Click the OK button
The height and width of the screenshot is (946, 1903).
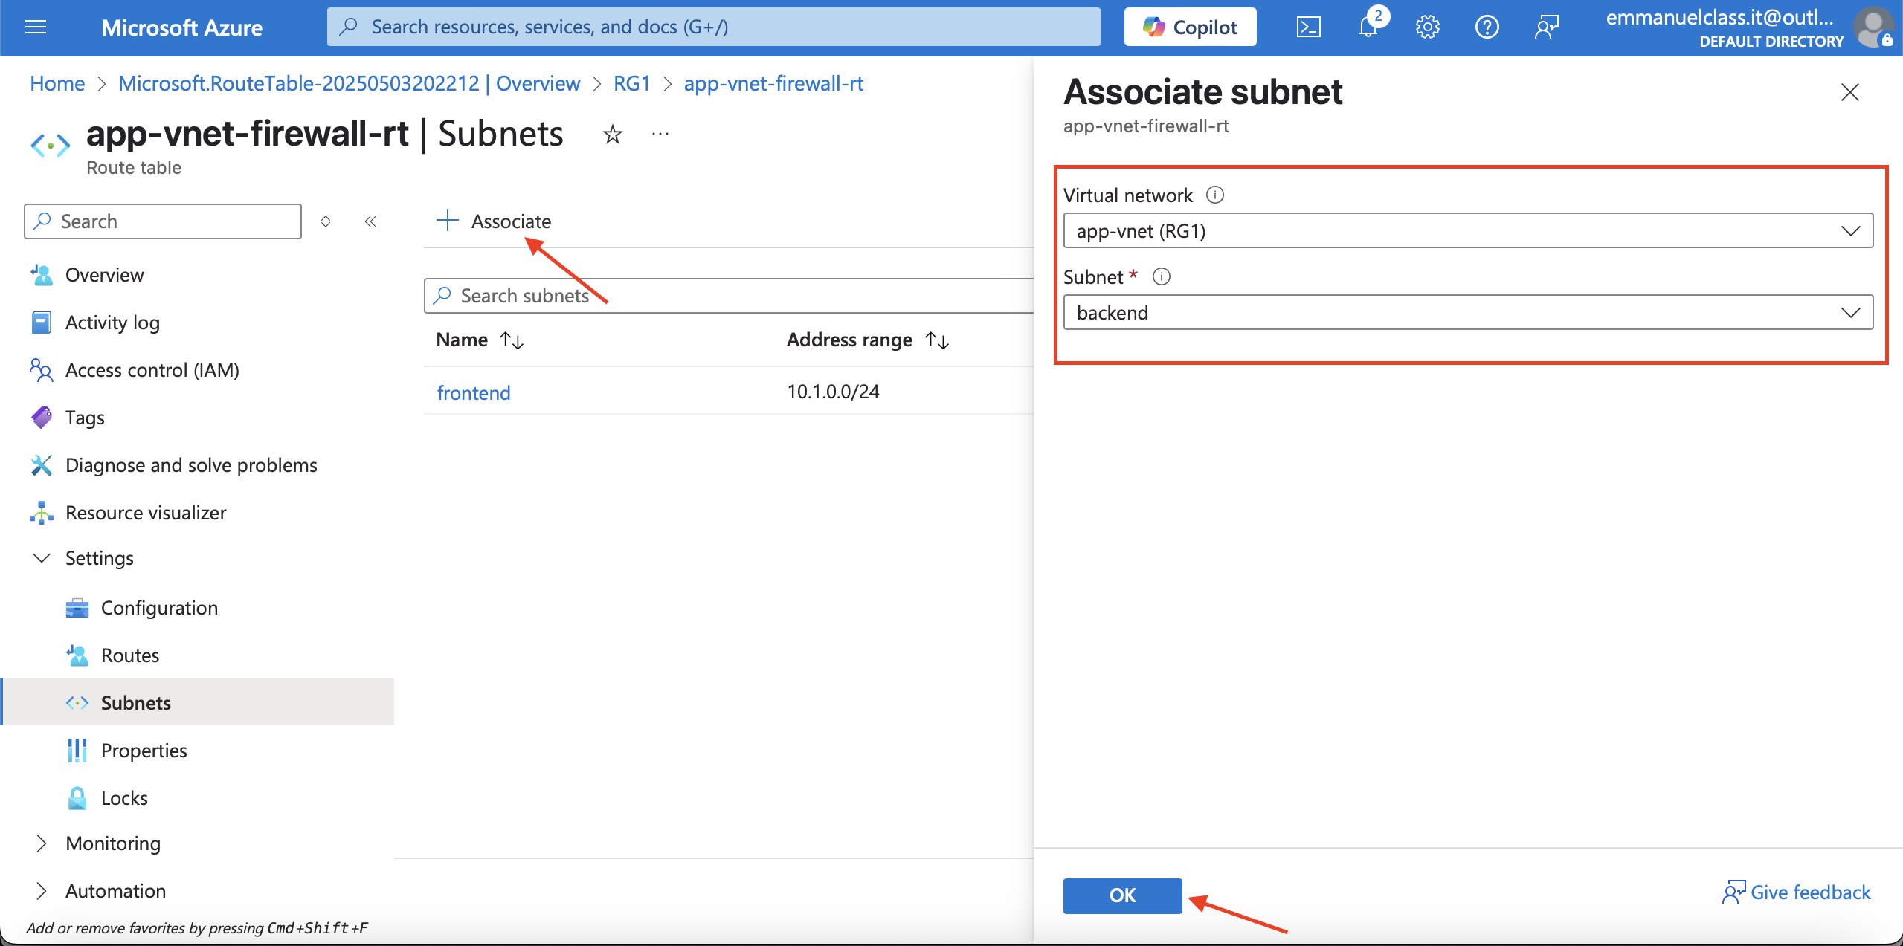1122,895
